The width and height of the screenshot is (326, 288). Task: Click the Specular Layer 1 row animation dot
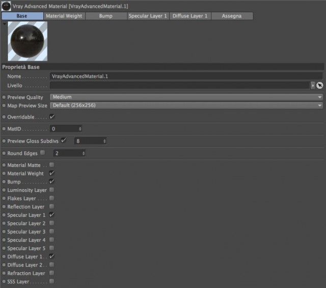pos(4,215)
